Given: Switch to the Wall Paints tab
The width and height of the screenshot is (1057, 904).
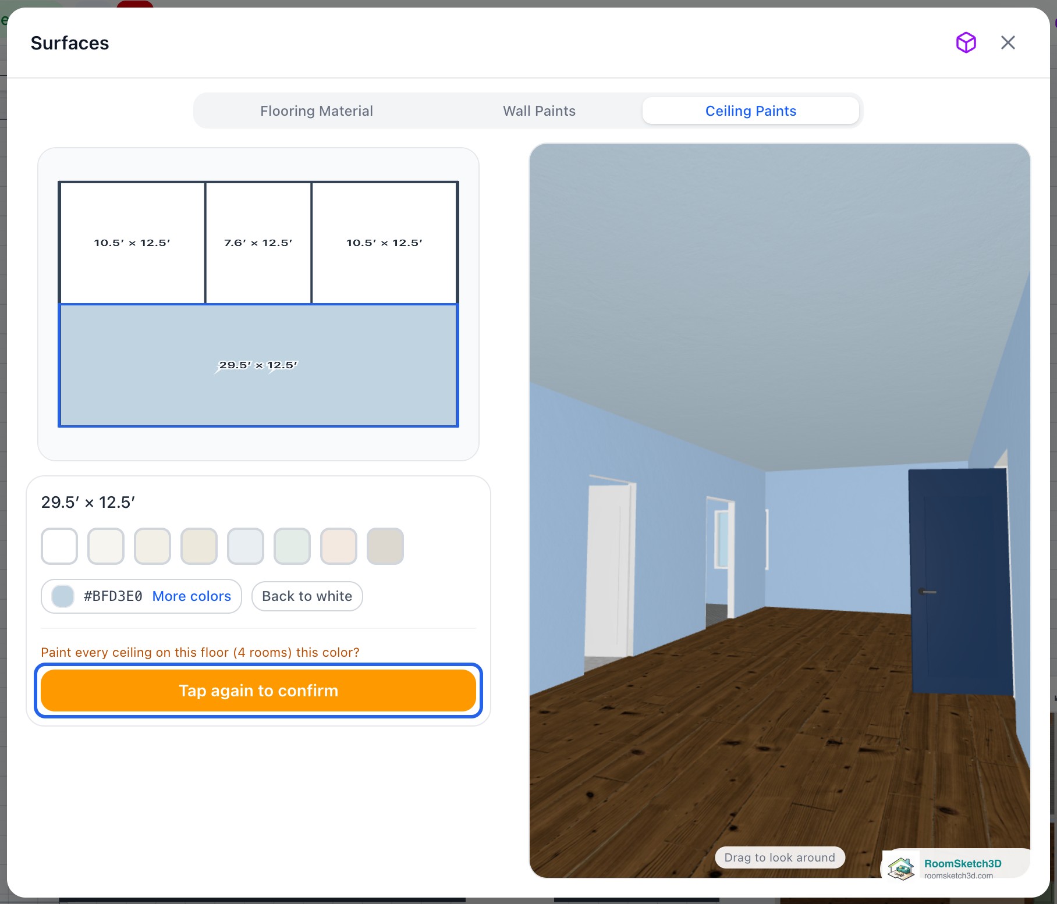Looking at the screenshot, I should click(539, 111).
